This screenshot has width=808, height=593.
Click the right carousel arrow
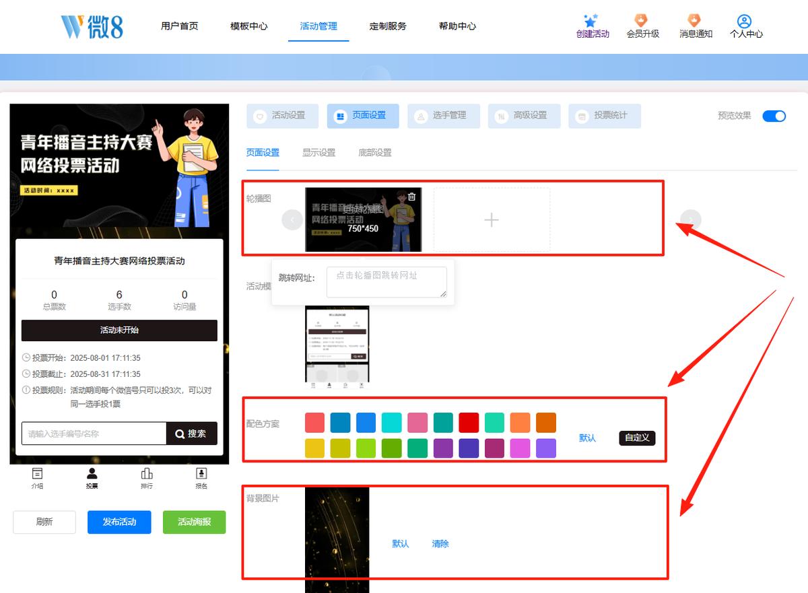(691, 219)
